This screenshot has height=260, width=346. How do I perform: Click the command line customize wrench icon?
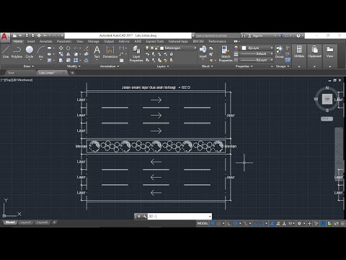(x=145, y=217)
